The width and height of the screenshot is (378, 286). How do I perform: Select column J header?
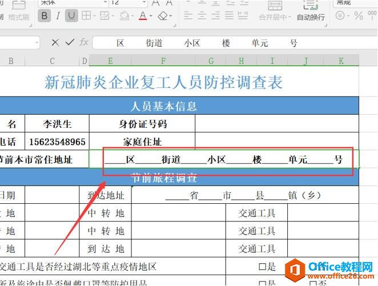(305, 61)
